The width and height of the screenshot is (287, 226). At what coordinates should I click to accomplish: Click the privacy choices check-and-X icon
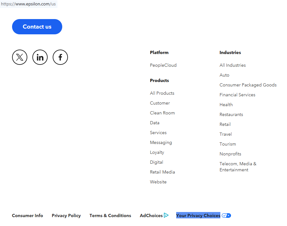pyautogui.click(x=226, y=216)
